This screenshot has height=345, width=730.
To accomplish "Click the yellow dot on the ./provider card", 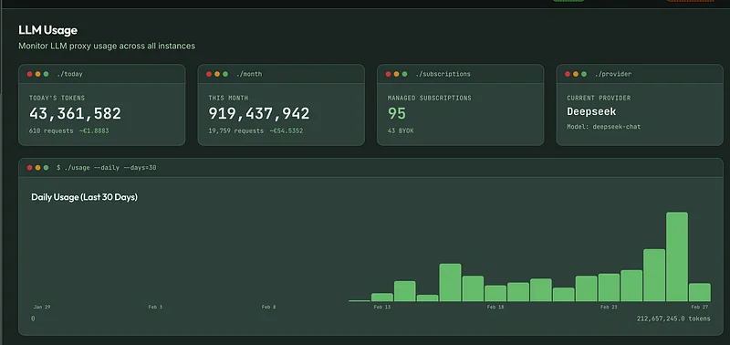I will [x=576, y=74].
